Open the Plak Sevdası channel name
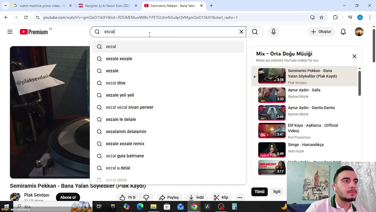 click(37, 195)
